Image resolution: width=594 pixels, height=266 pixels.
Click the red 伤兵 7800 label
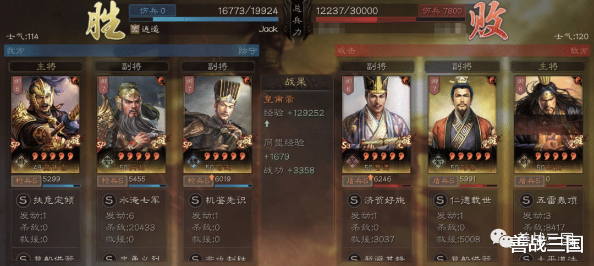(441, 10)
